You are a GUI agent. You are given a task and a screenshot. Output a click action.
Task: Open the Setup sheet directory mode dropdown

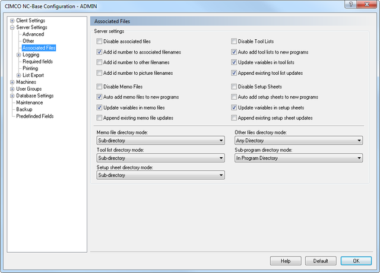point(160,175)
